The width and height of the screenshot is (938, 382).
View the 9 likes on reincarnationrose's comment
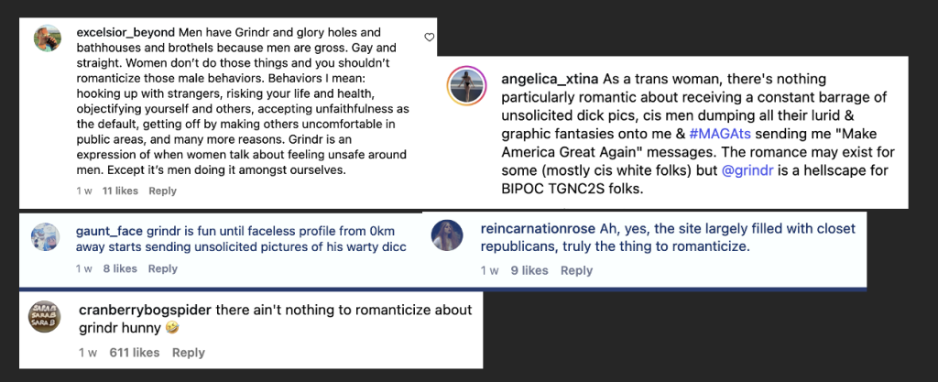point(529,270)
